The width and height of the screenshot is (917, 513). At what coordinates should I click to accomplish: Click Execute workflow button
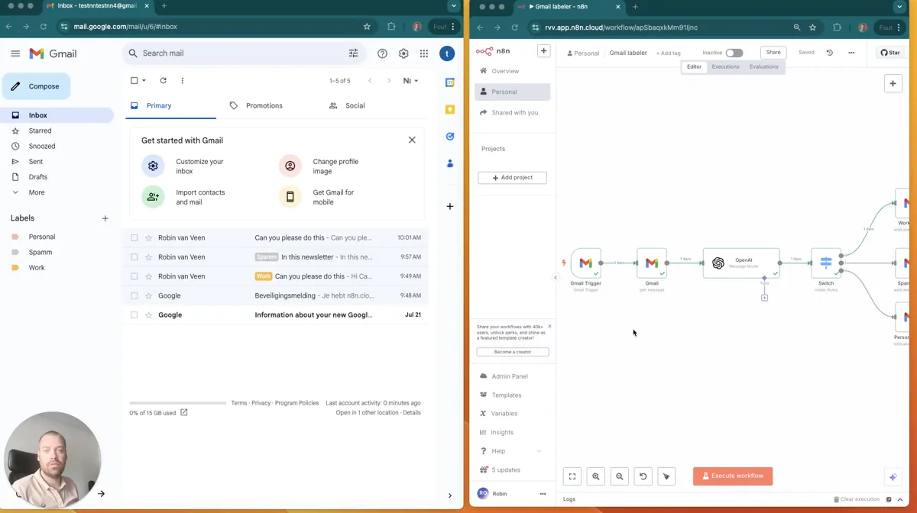tap(733, 476)
